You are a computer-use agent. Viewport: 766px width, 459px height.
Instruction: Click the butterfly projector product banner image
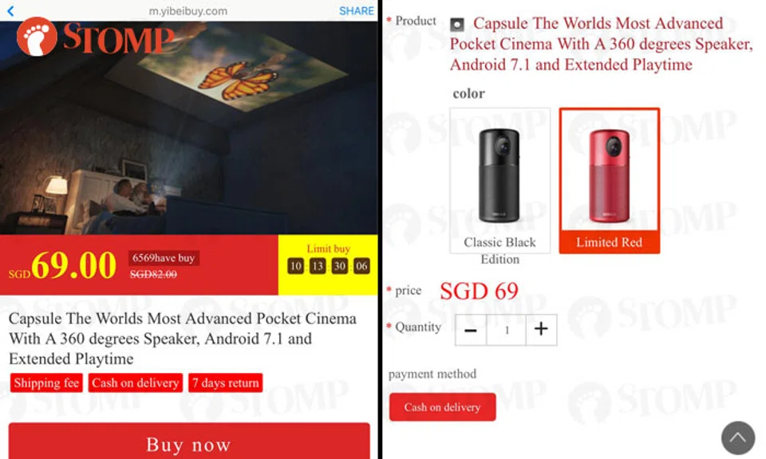click(x=189, y=127)
